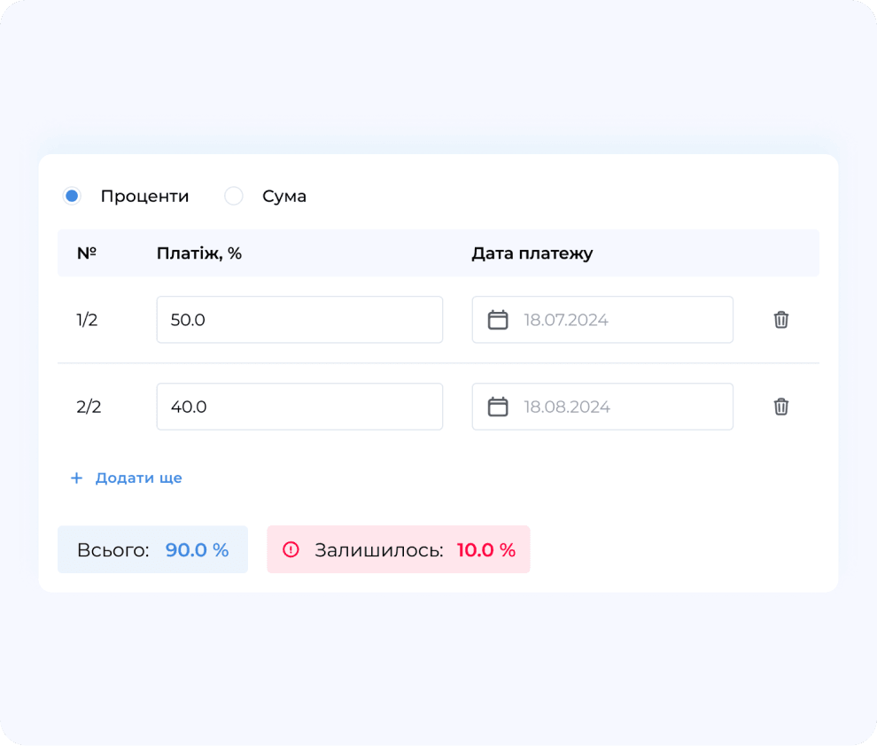Viewport: 877px width, 746px height.
Task: Open calendar icon next to 18.07.2024
Action: tap(499, 320)
